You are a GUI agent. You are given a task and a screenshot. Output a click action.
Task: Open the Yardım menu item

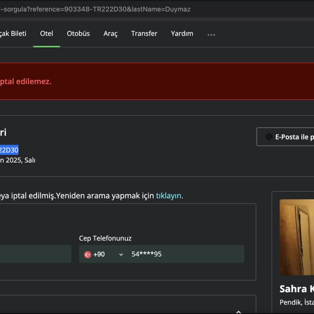182,34
